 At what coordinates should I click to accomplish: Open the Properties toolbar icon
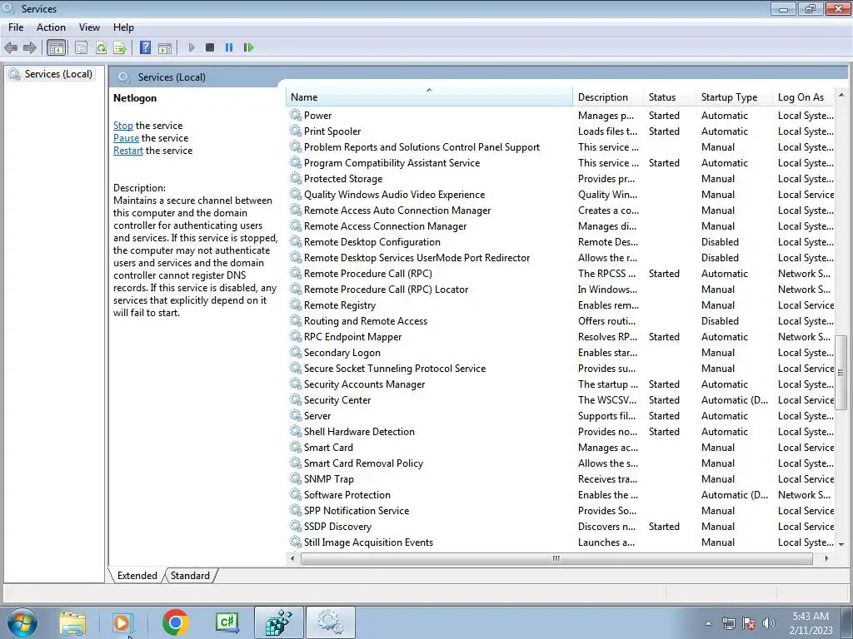[x=81, y=47]
